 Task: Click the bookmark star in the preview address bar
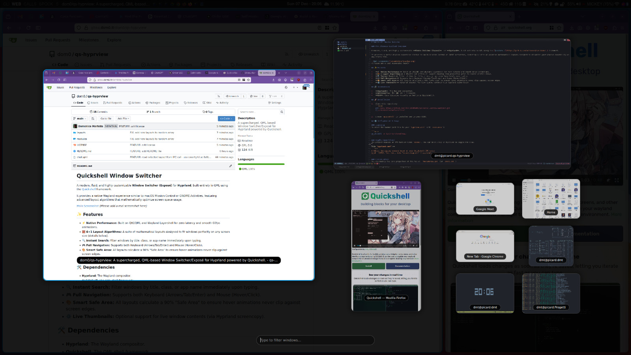(x=248, y=80)
